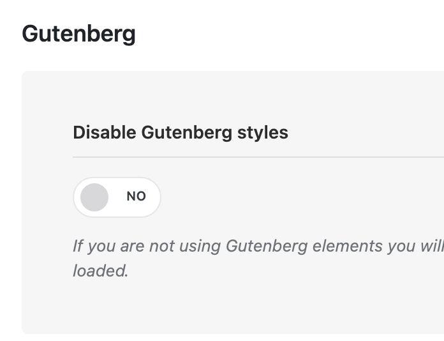444x341 pixels.
Task: Click the divider line below the setting title
Action: pos(255,156)
